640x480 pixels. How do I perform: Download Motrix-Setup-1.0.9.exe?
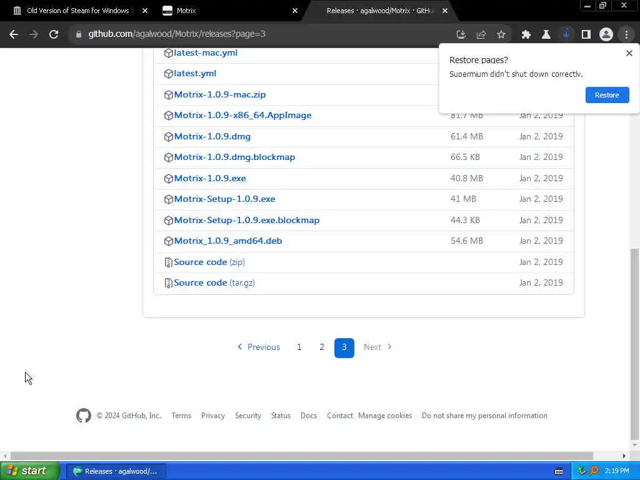click(x=225, y=199)
